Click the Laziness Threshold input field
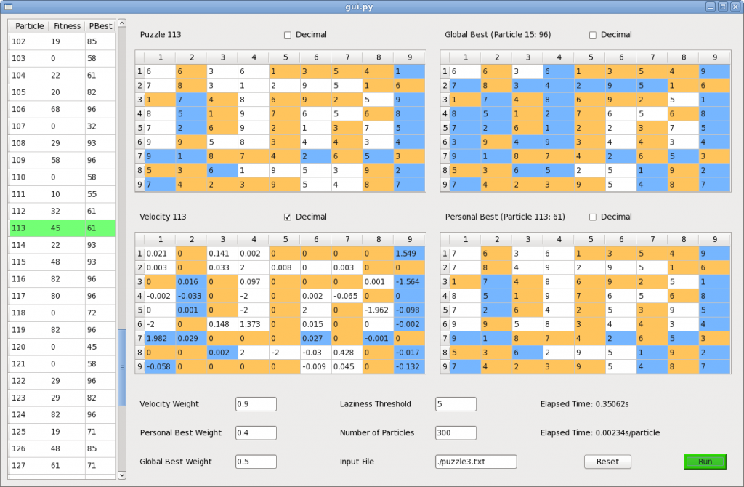This screenshot has height=487, width=744. tap(456, 404)
